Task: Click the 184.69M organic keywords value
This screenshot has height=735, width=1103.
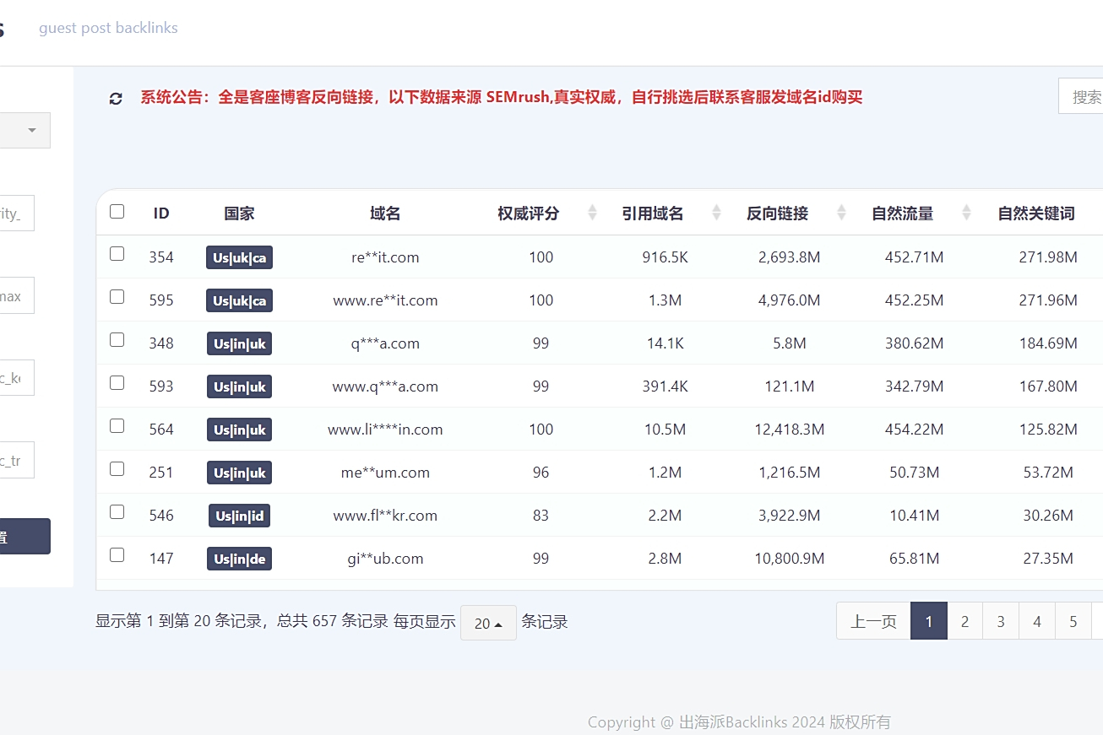Action: (1048, 343)
